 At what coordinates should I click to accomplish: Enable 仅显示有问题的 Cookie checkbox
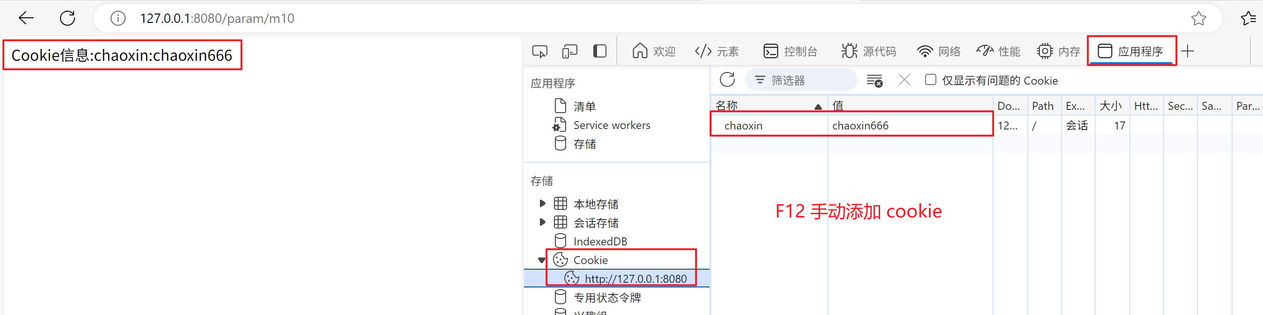[x=930, y=80]
